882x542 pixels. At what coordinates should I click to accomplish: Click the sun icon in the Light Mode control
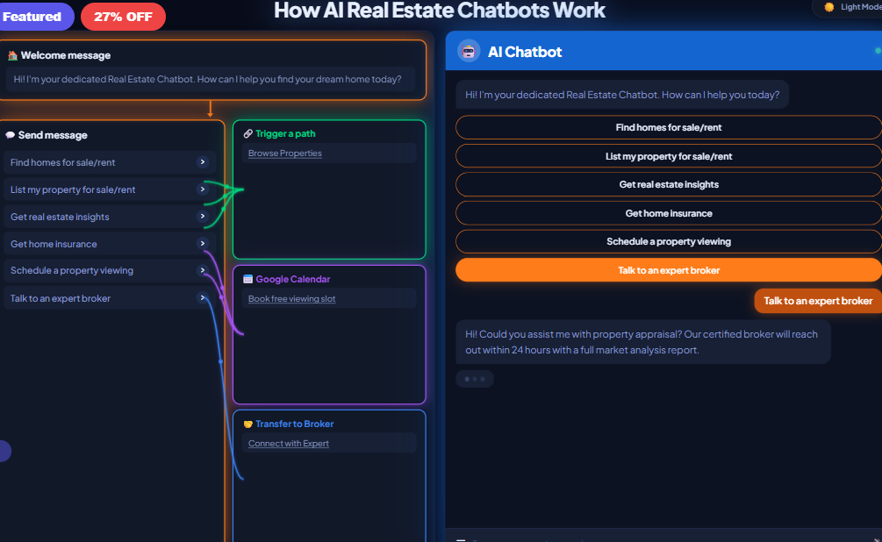point(828,8)
